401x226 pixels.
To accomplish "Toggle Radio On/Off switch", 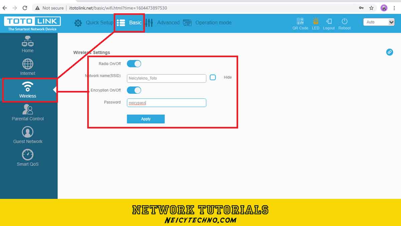I will pyautogui.click(x=134, y=64).
